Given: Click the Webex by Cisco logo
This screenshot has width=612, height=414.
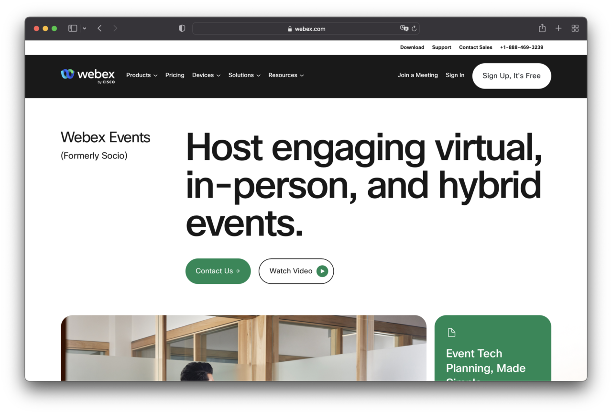Looking at the screenshot, I should [x=88, y=76].
